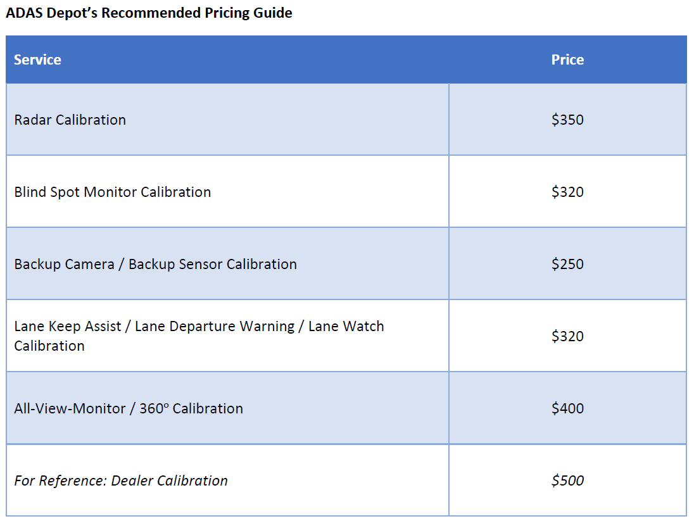Screen dimensions: 694x521
Task: Click the $400 price cell
Action: point(567,408)
